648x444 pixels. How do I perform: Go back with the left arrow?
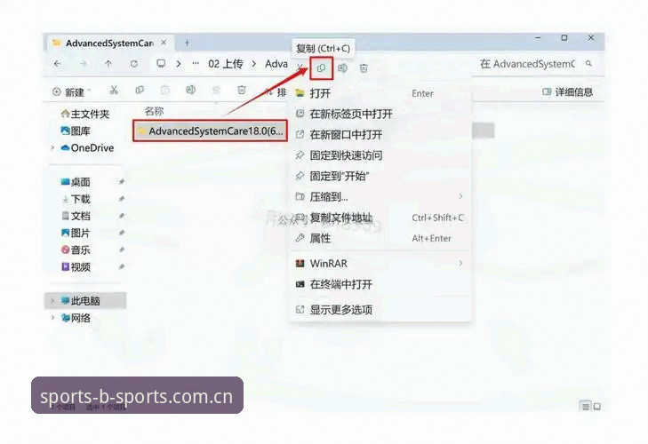click(58, 64)
